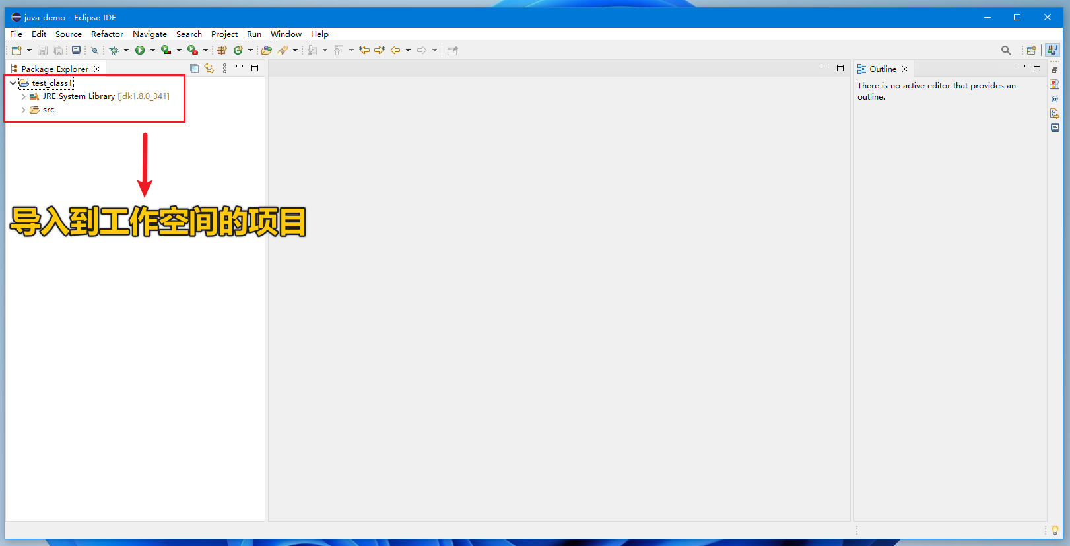
Task: Launch Debug with the bug icon
Action: (x=114, y=50)
